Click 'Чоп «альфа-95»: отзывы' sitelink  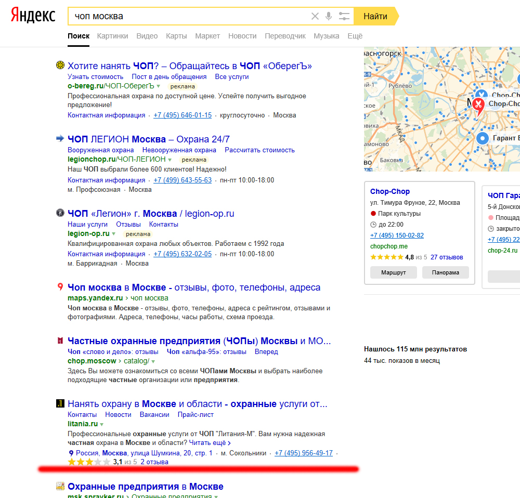206,351
